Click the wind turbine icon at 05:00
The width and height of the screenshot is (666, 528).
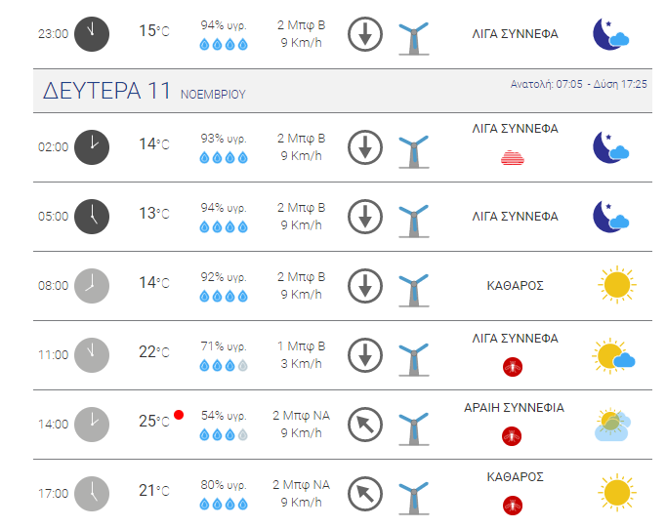[x=414, y=221]
